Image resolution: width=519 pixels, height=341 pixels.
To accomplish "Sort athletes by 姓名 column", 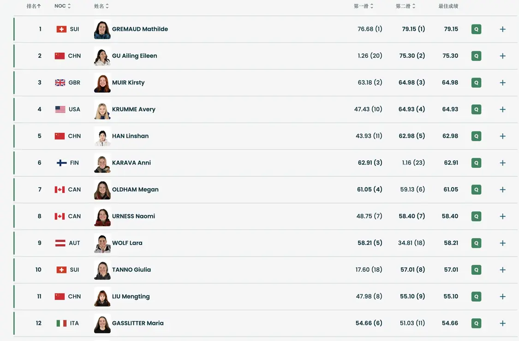I will (101, 6).
